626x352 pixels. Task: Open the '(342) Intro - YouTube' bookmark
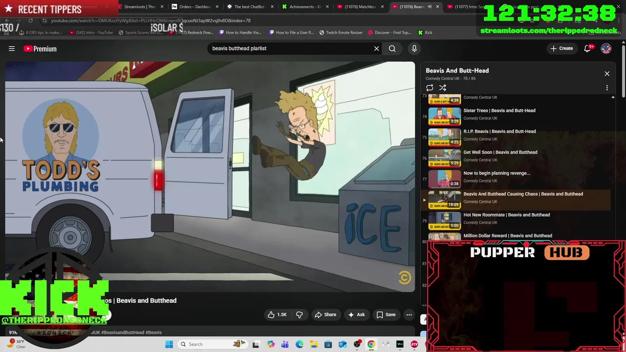click(91, 33)
